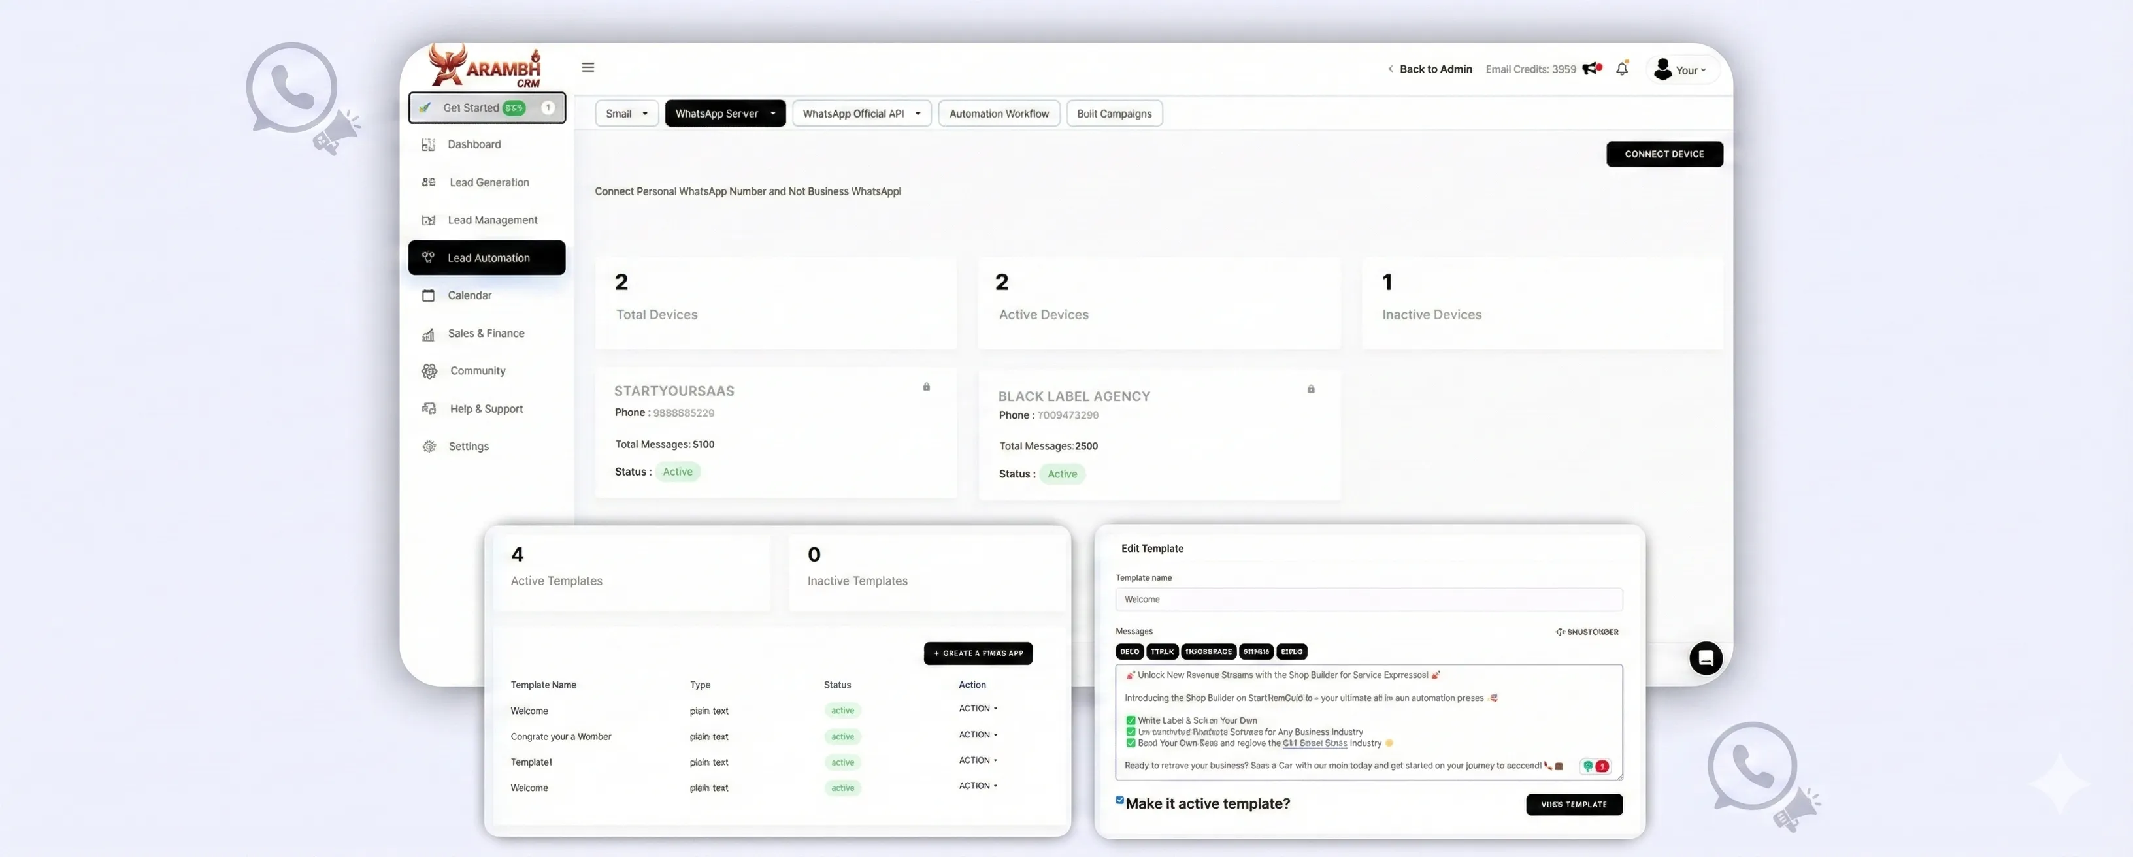Click the hamburger menu icon
Screen dimensions: 2133x857
click(x=588, y=68)
